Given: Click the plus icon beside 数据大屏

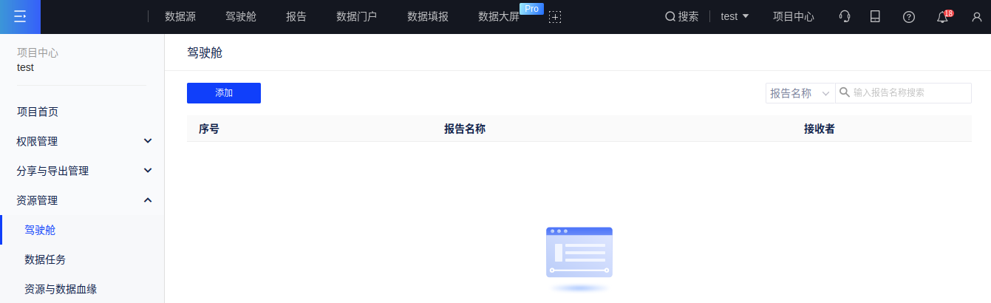Looking at the screenshot, I should [554, 17].
